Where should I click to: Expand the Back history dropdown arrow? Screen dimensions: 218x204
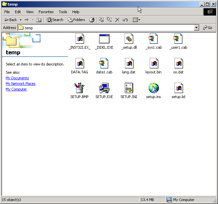pyautogui.click(x=20, y=20)
